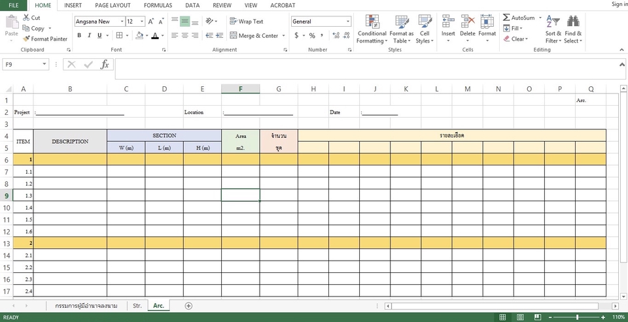Viewport: 628px width, 322px height.
Task: Click the Paste clipboard icon
Action: pyautogui.click(x=12, y=23)
